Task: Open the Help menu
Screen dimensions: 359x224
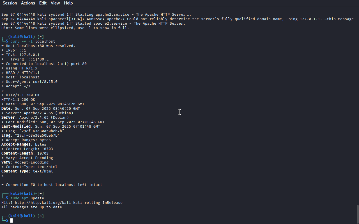Action: pos(68,3)
